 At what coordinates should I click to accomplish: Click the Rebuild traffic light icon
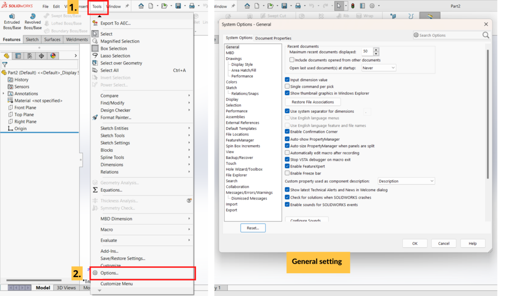(352, 6)
